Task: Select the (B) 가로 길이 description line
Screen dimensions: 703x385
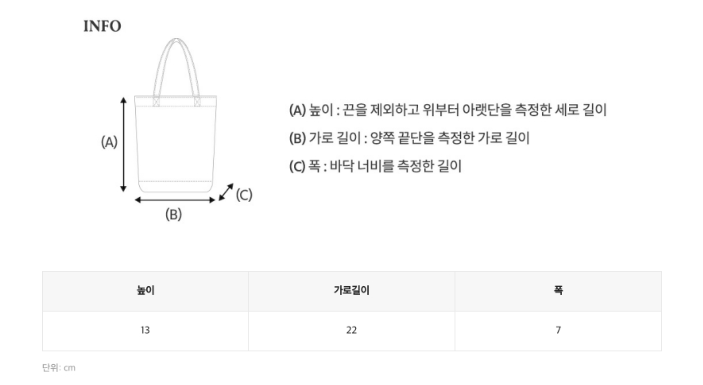Action: [x=409, y=138]
